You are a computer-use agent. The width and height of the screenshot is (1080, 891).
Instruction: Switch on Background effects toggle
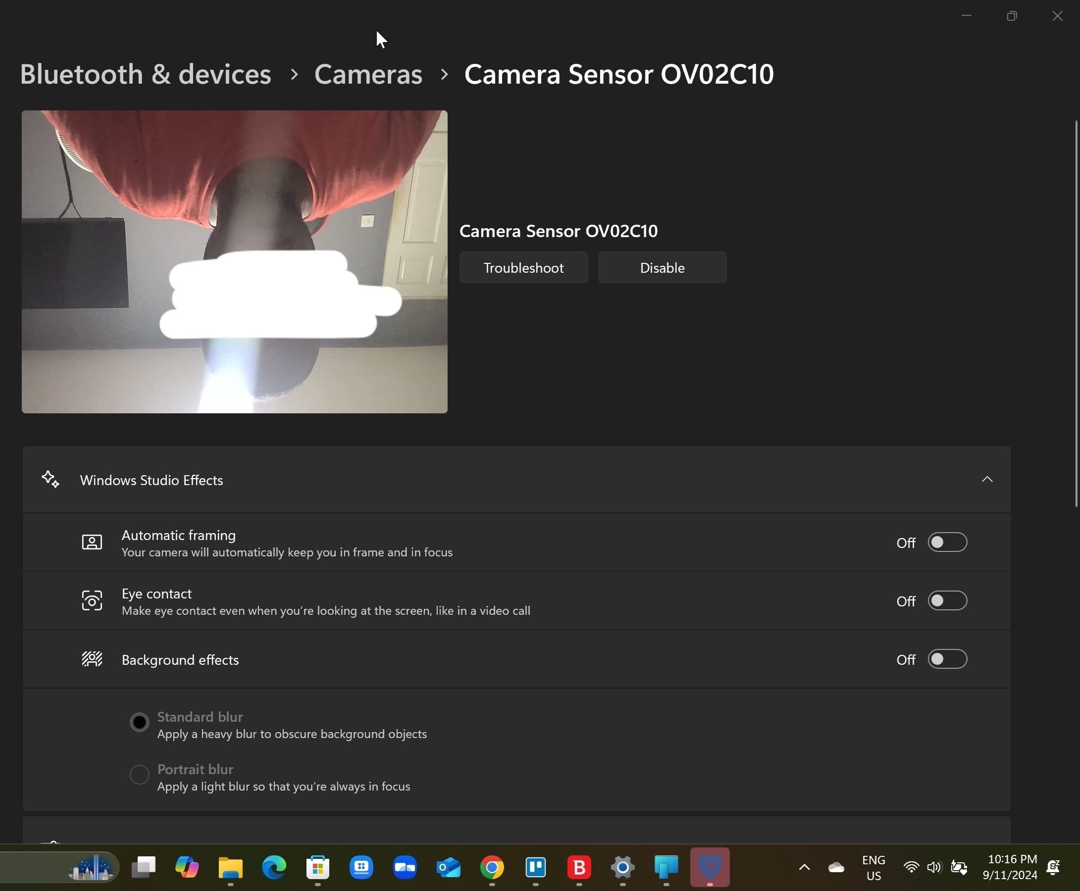pyautogui.click(x=947, y=659)
